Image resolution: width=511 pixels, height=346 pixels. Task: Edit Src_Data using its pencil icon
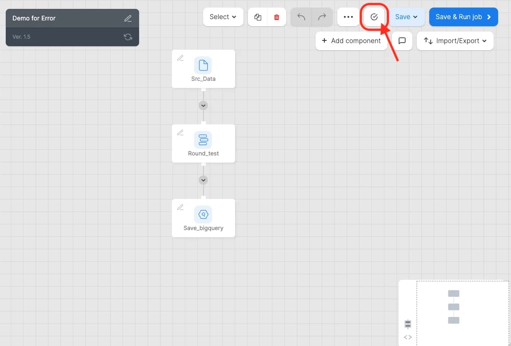coord(180,58)
